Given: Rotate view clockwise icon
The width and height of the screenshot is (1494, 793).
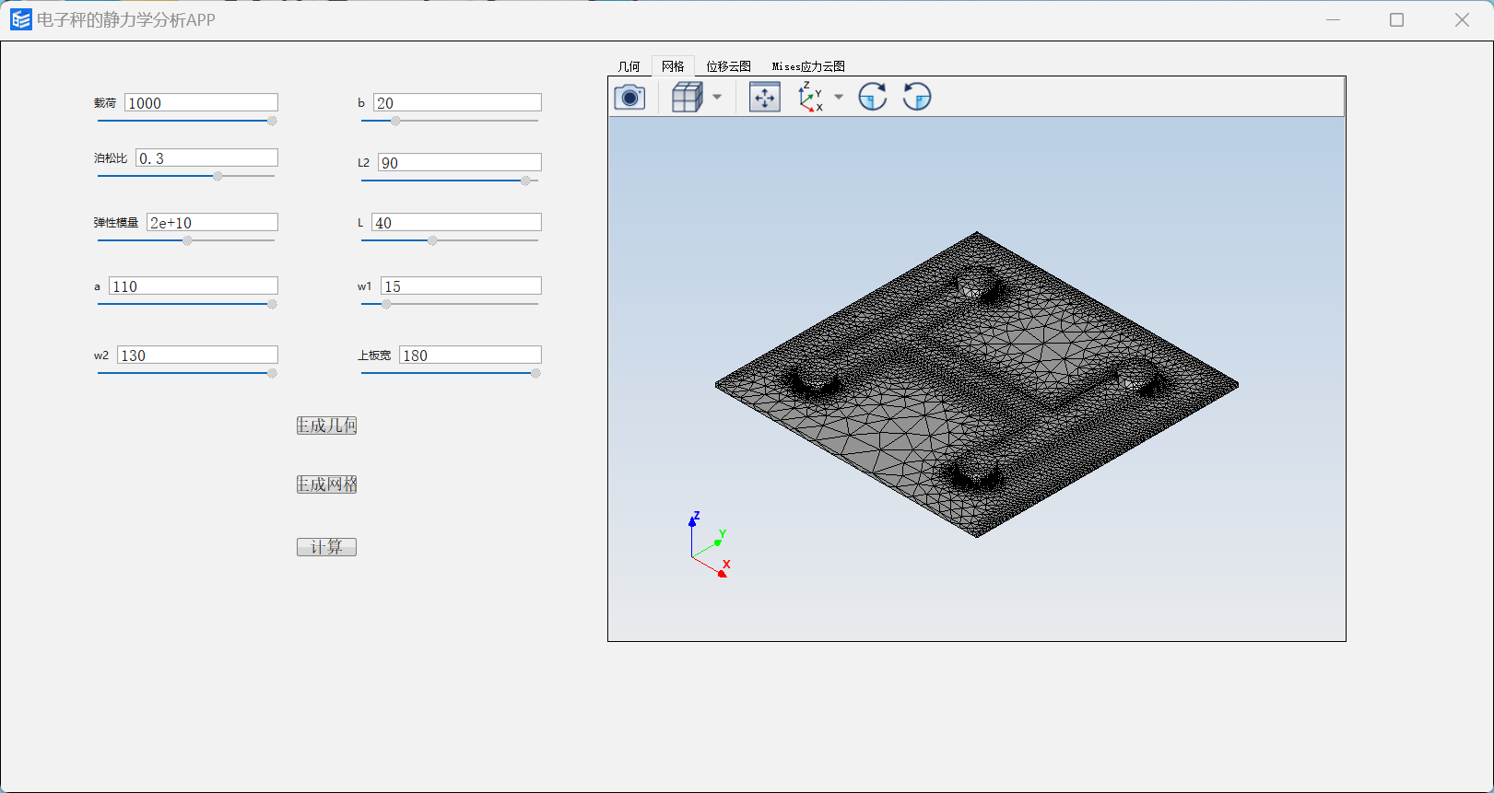Looking at the screenshot, I should 873,97.
